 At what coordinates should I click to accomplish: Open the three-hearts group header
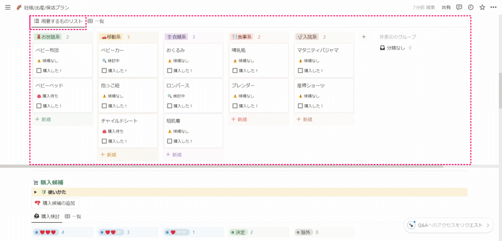[x=46, y=232]
